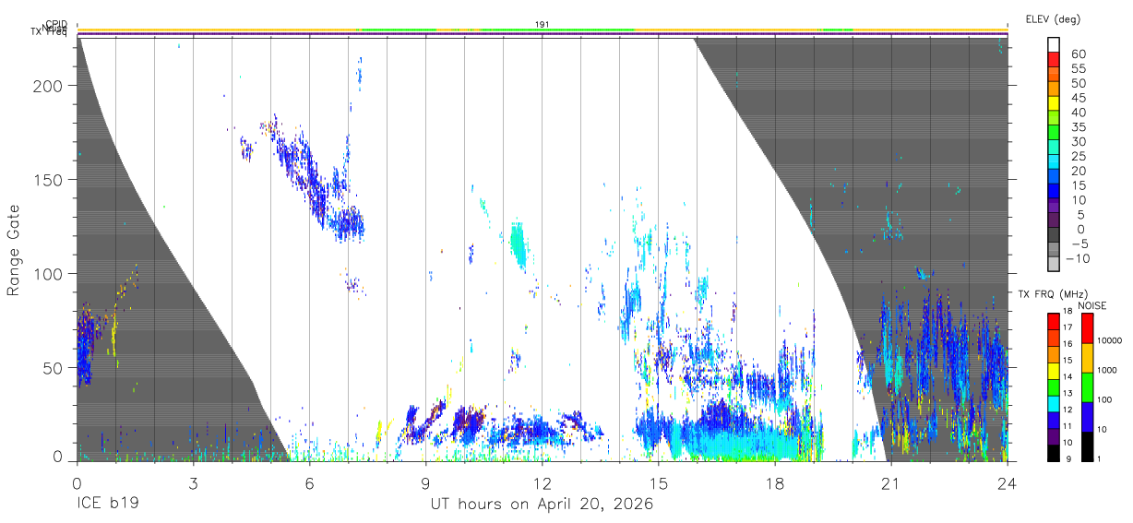The image size is (1133, 523).
Task: Click the 1 label on NOISE colorbar
Action: point(1101,458)
